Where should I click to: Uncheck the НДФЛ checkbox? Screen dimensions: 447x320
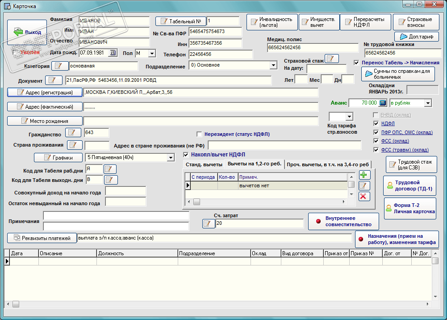coord(376,123)
